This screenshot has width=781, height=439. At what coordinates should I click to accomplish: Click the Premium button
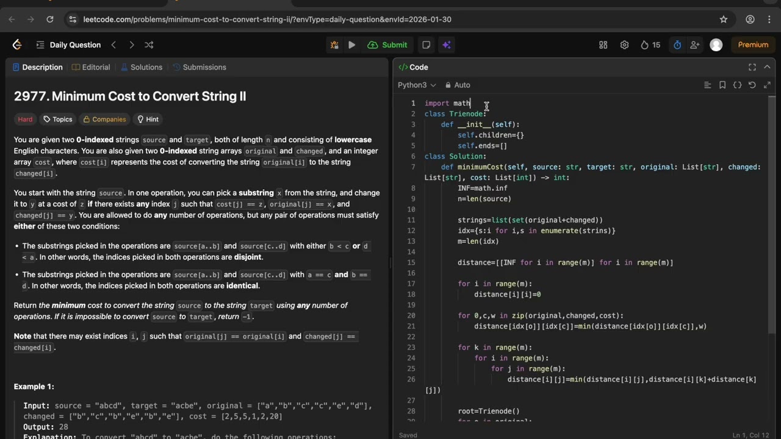pyautogui.click(x=753, y=45)
